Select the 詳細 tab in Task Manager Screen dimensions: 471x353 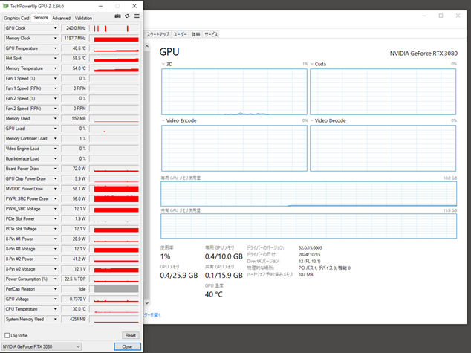point(196,34)
